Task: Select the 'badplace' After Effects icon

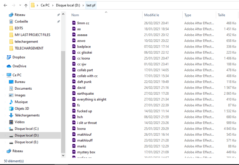Action: pyautogui.click(x=74, y=46)
